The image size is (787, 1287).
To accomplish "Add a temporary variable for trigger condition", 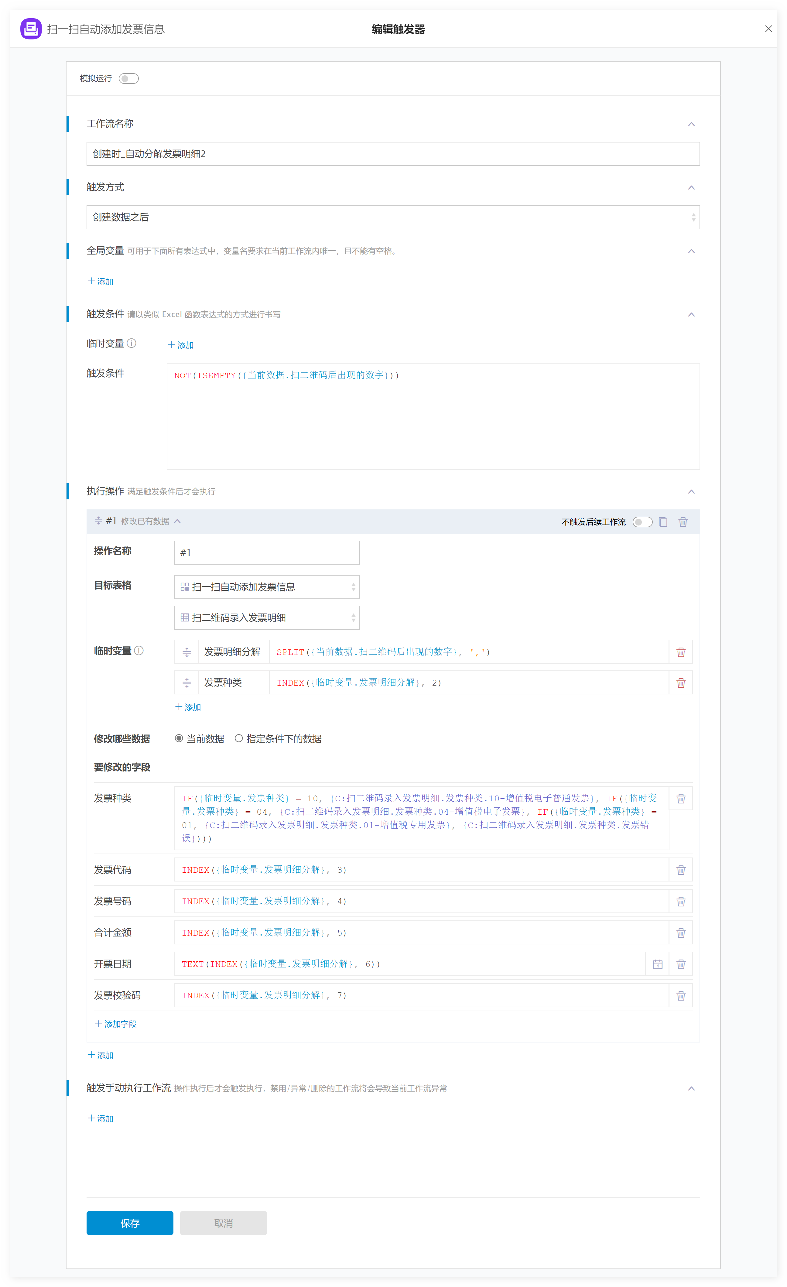I will pos(181,345).
